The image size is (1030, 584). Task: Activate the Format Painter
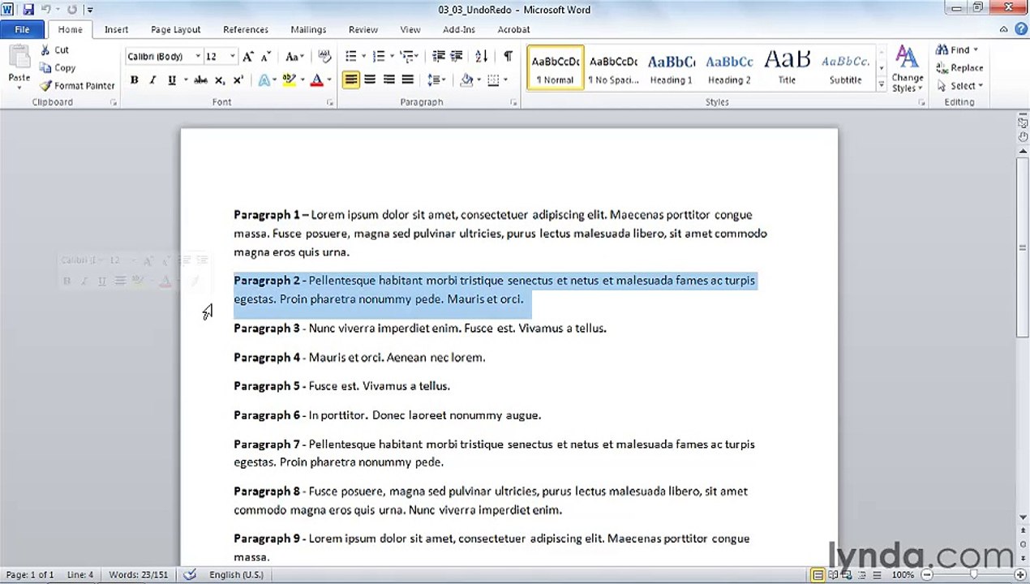click(x=77, y=86)
